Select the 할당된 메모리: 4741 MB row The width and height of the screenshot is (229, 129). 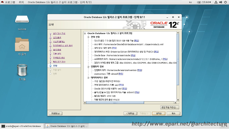pos(105,96)
